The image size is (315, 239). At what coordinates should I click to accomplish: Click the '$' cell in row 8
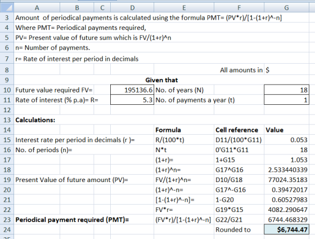286,70
